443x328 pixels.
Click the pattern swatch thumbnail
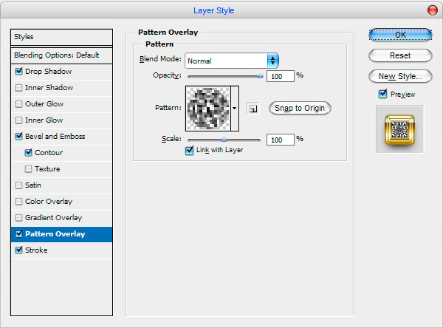click(x=208, y=109)
